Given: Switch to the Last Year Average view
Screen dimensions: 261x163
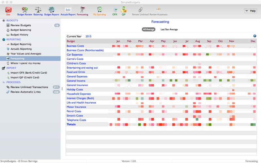Looking at the screenshot, I should click(x=169, y=29).
